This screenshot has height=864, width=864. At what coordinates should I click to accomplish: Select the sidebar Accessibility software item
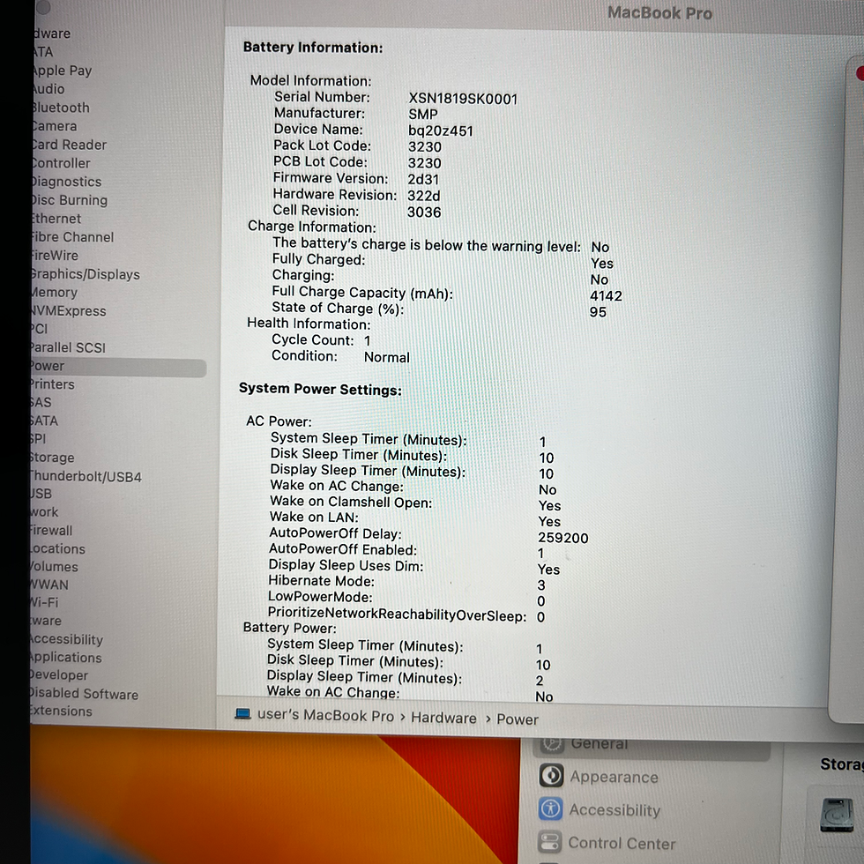(x=66, y=639)
